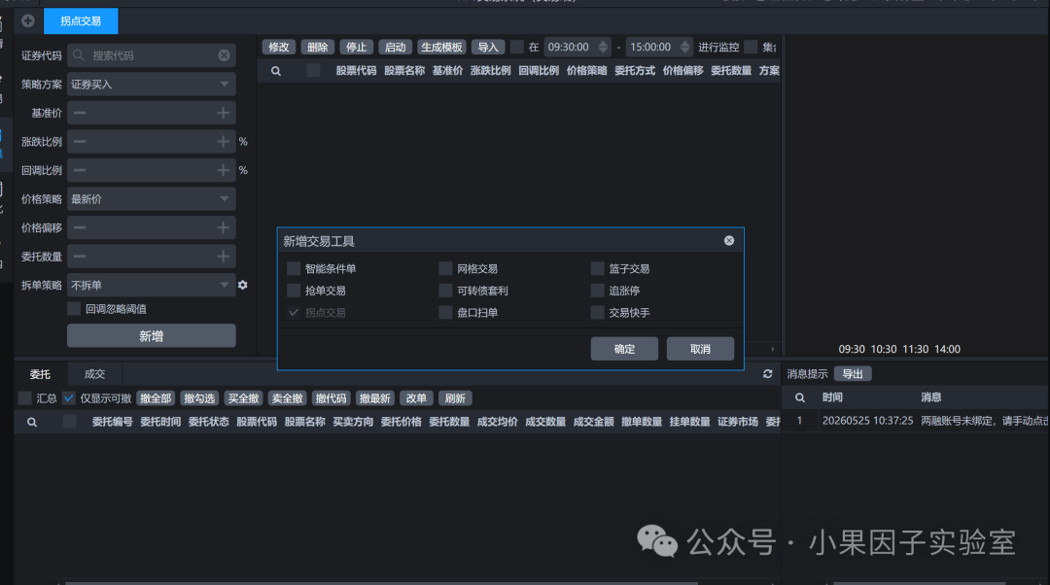Click 新增 button in left form
The height and width of the screenshot is (585, 1050).
click(x=152, y=336)
